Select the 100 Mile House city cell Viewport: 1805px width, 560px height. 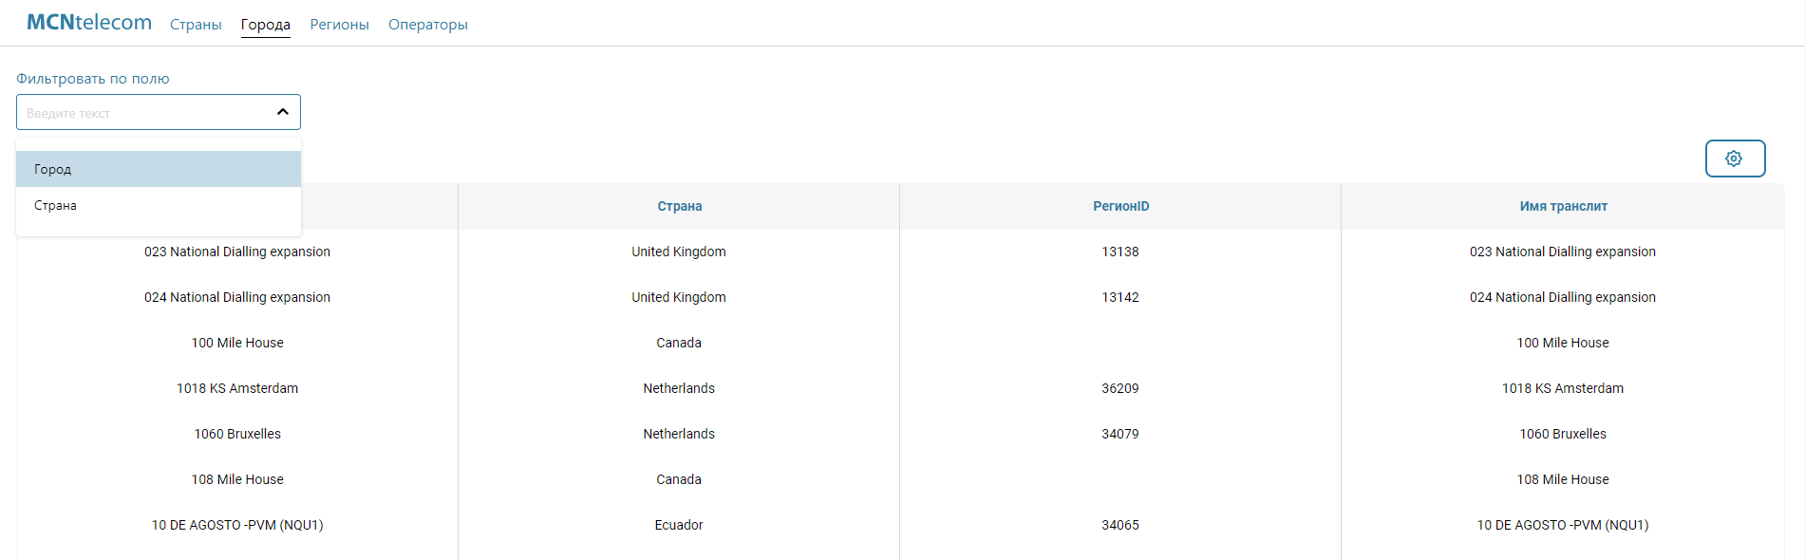(x=237, y=343)
